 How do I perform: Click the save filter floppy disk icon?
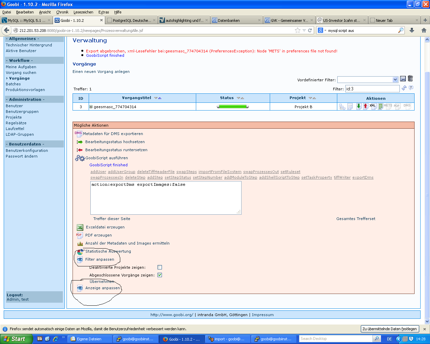coord(403,79)
